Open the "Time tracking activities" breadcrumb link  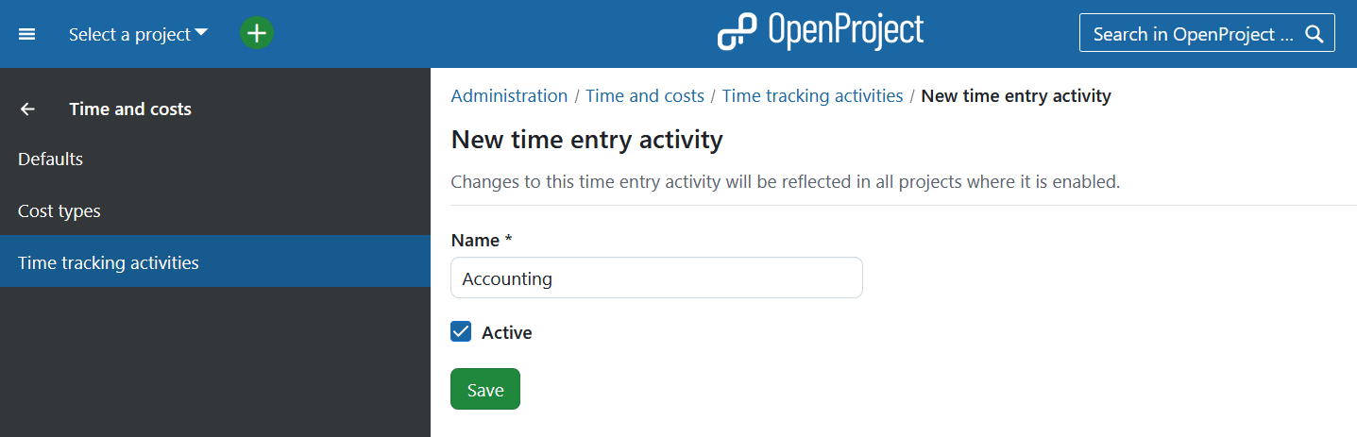(812, 96)
